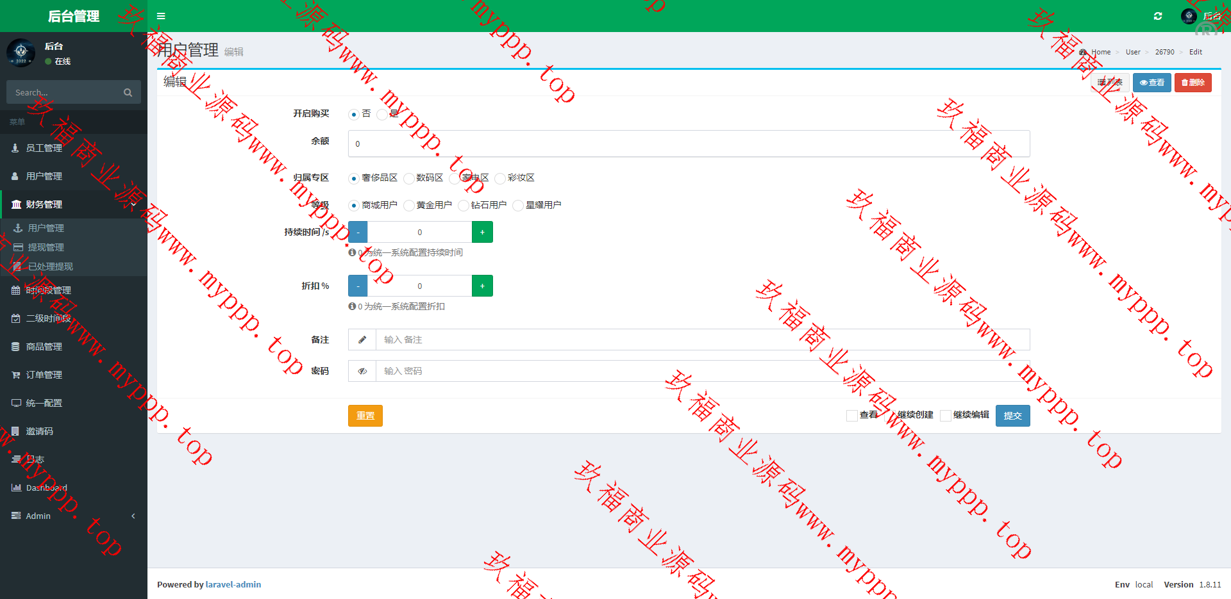Click the pencil icon beside remark field

(x=362, y=340)
